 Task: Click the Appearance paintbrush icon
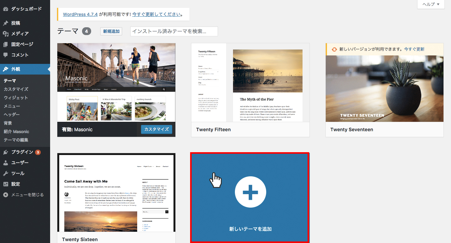6,69
